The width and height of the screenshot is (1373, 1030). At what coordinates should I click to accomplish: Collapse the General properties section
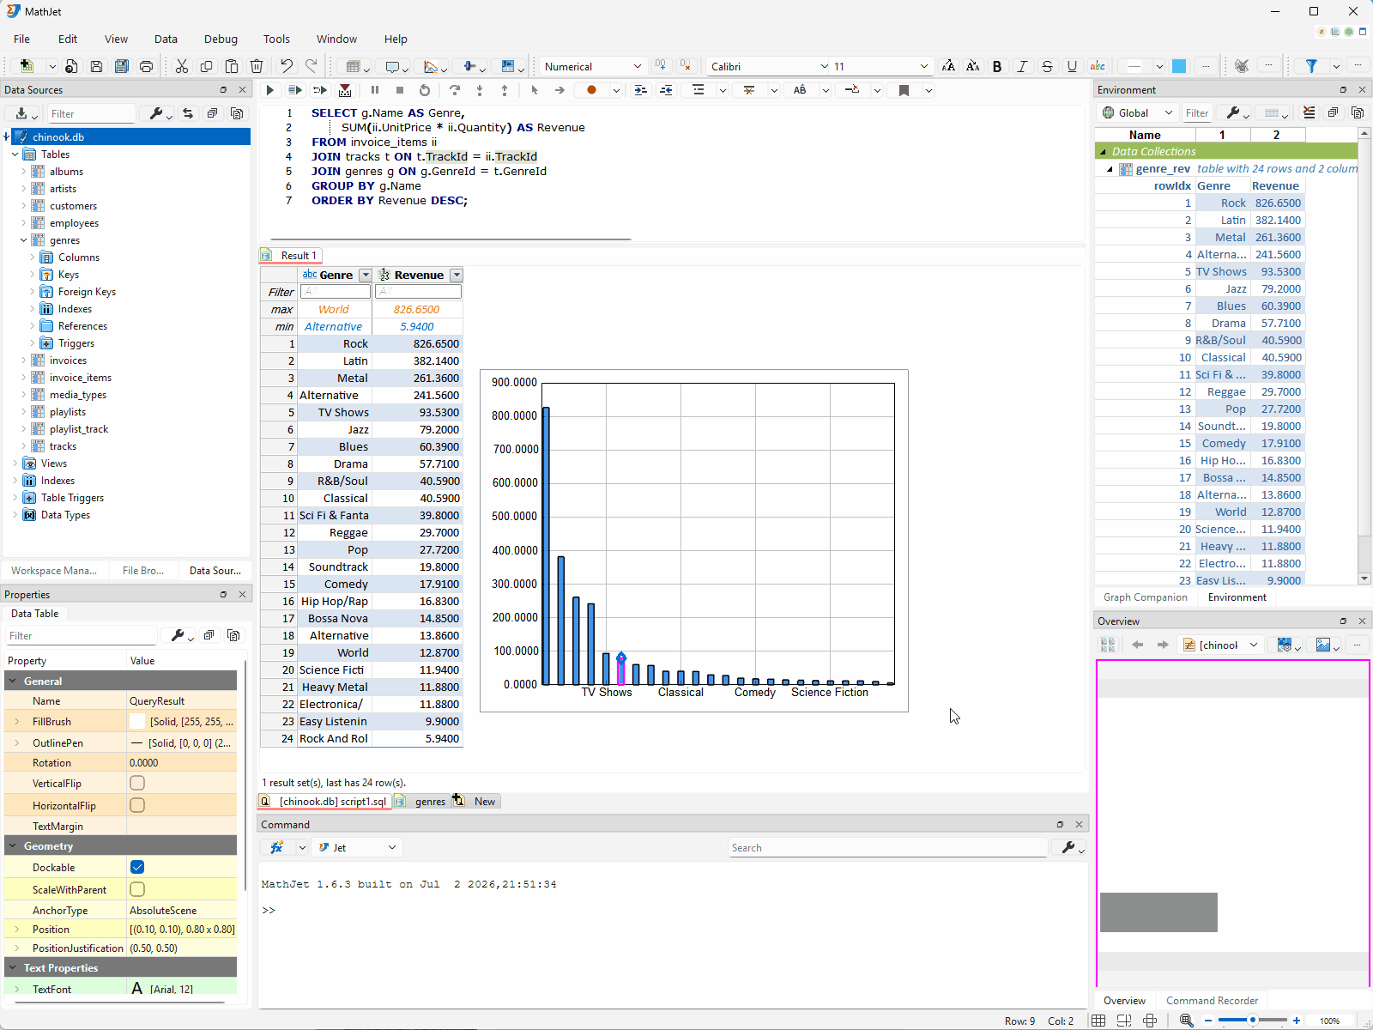pyautogui.click(x=13, y=681)
